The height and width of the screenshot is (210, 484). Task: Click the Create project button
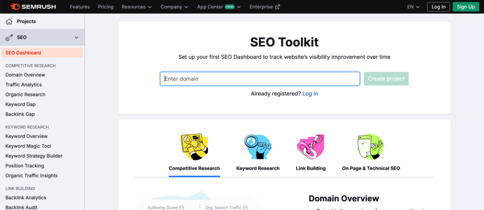point(386,79)
